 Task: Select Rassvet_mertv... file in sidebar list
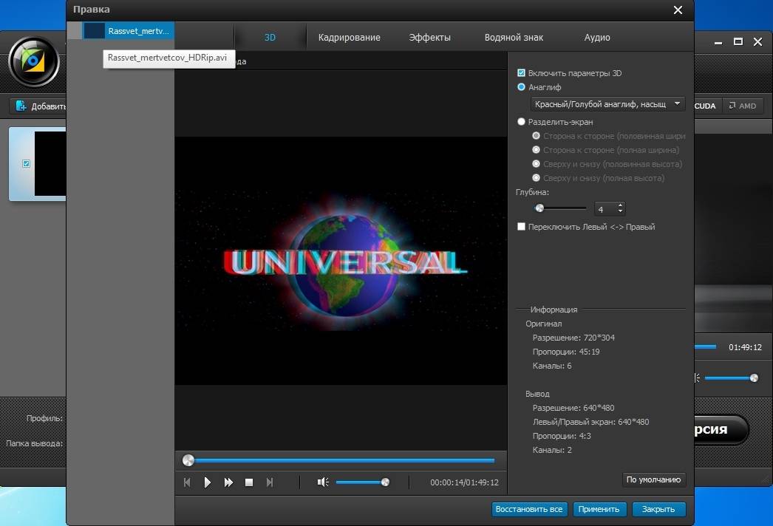click(128, 30)
